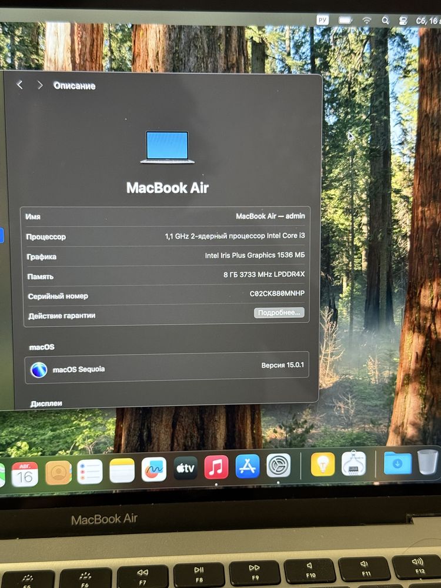Viewport: 441px width, 588px height.
Task: Switch the РУ input source in the menu bar
Action: (x=322, y=19)
